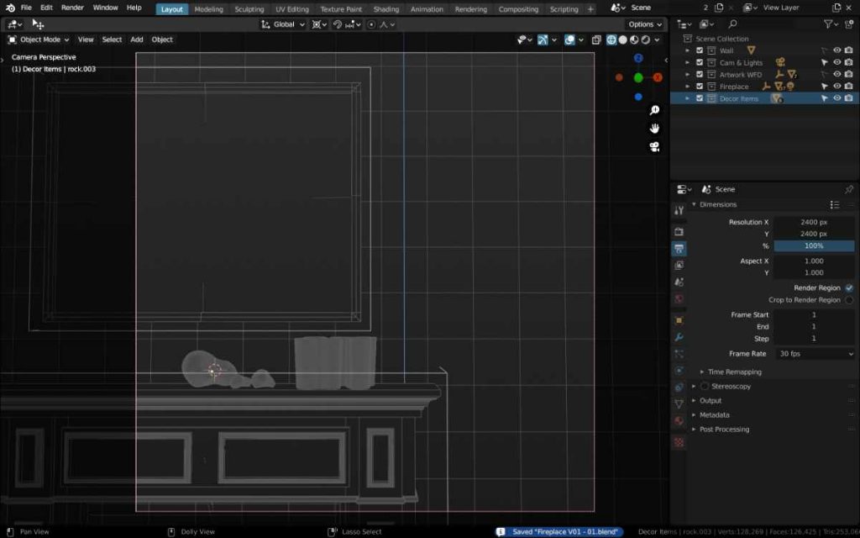Open the Output properties tab icon

pyautogui.click(x=679, y=249)
